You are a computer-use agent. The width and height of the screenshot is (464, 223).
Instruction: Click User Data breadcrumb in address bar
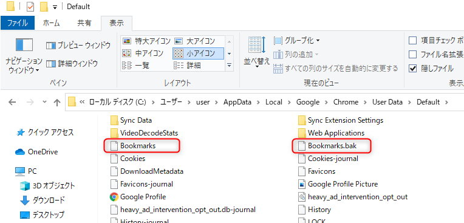coord(387,102)
